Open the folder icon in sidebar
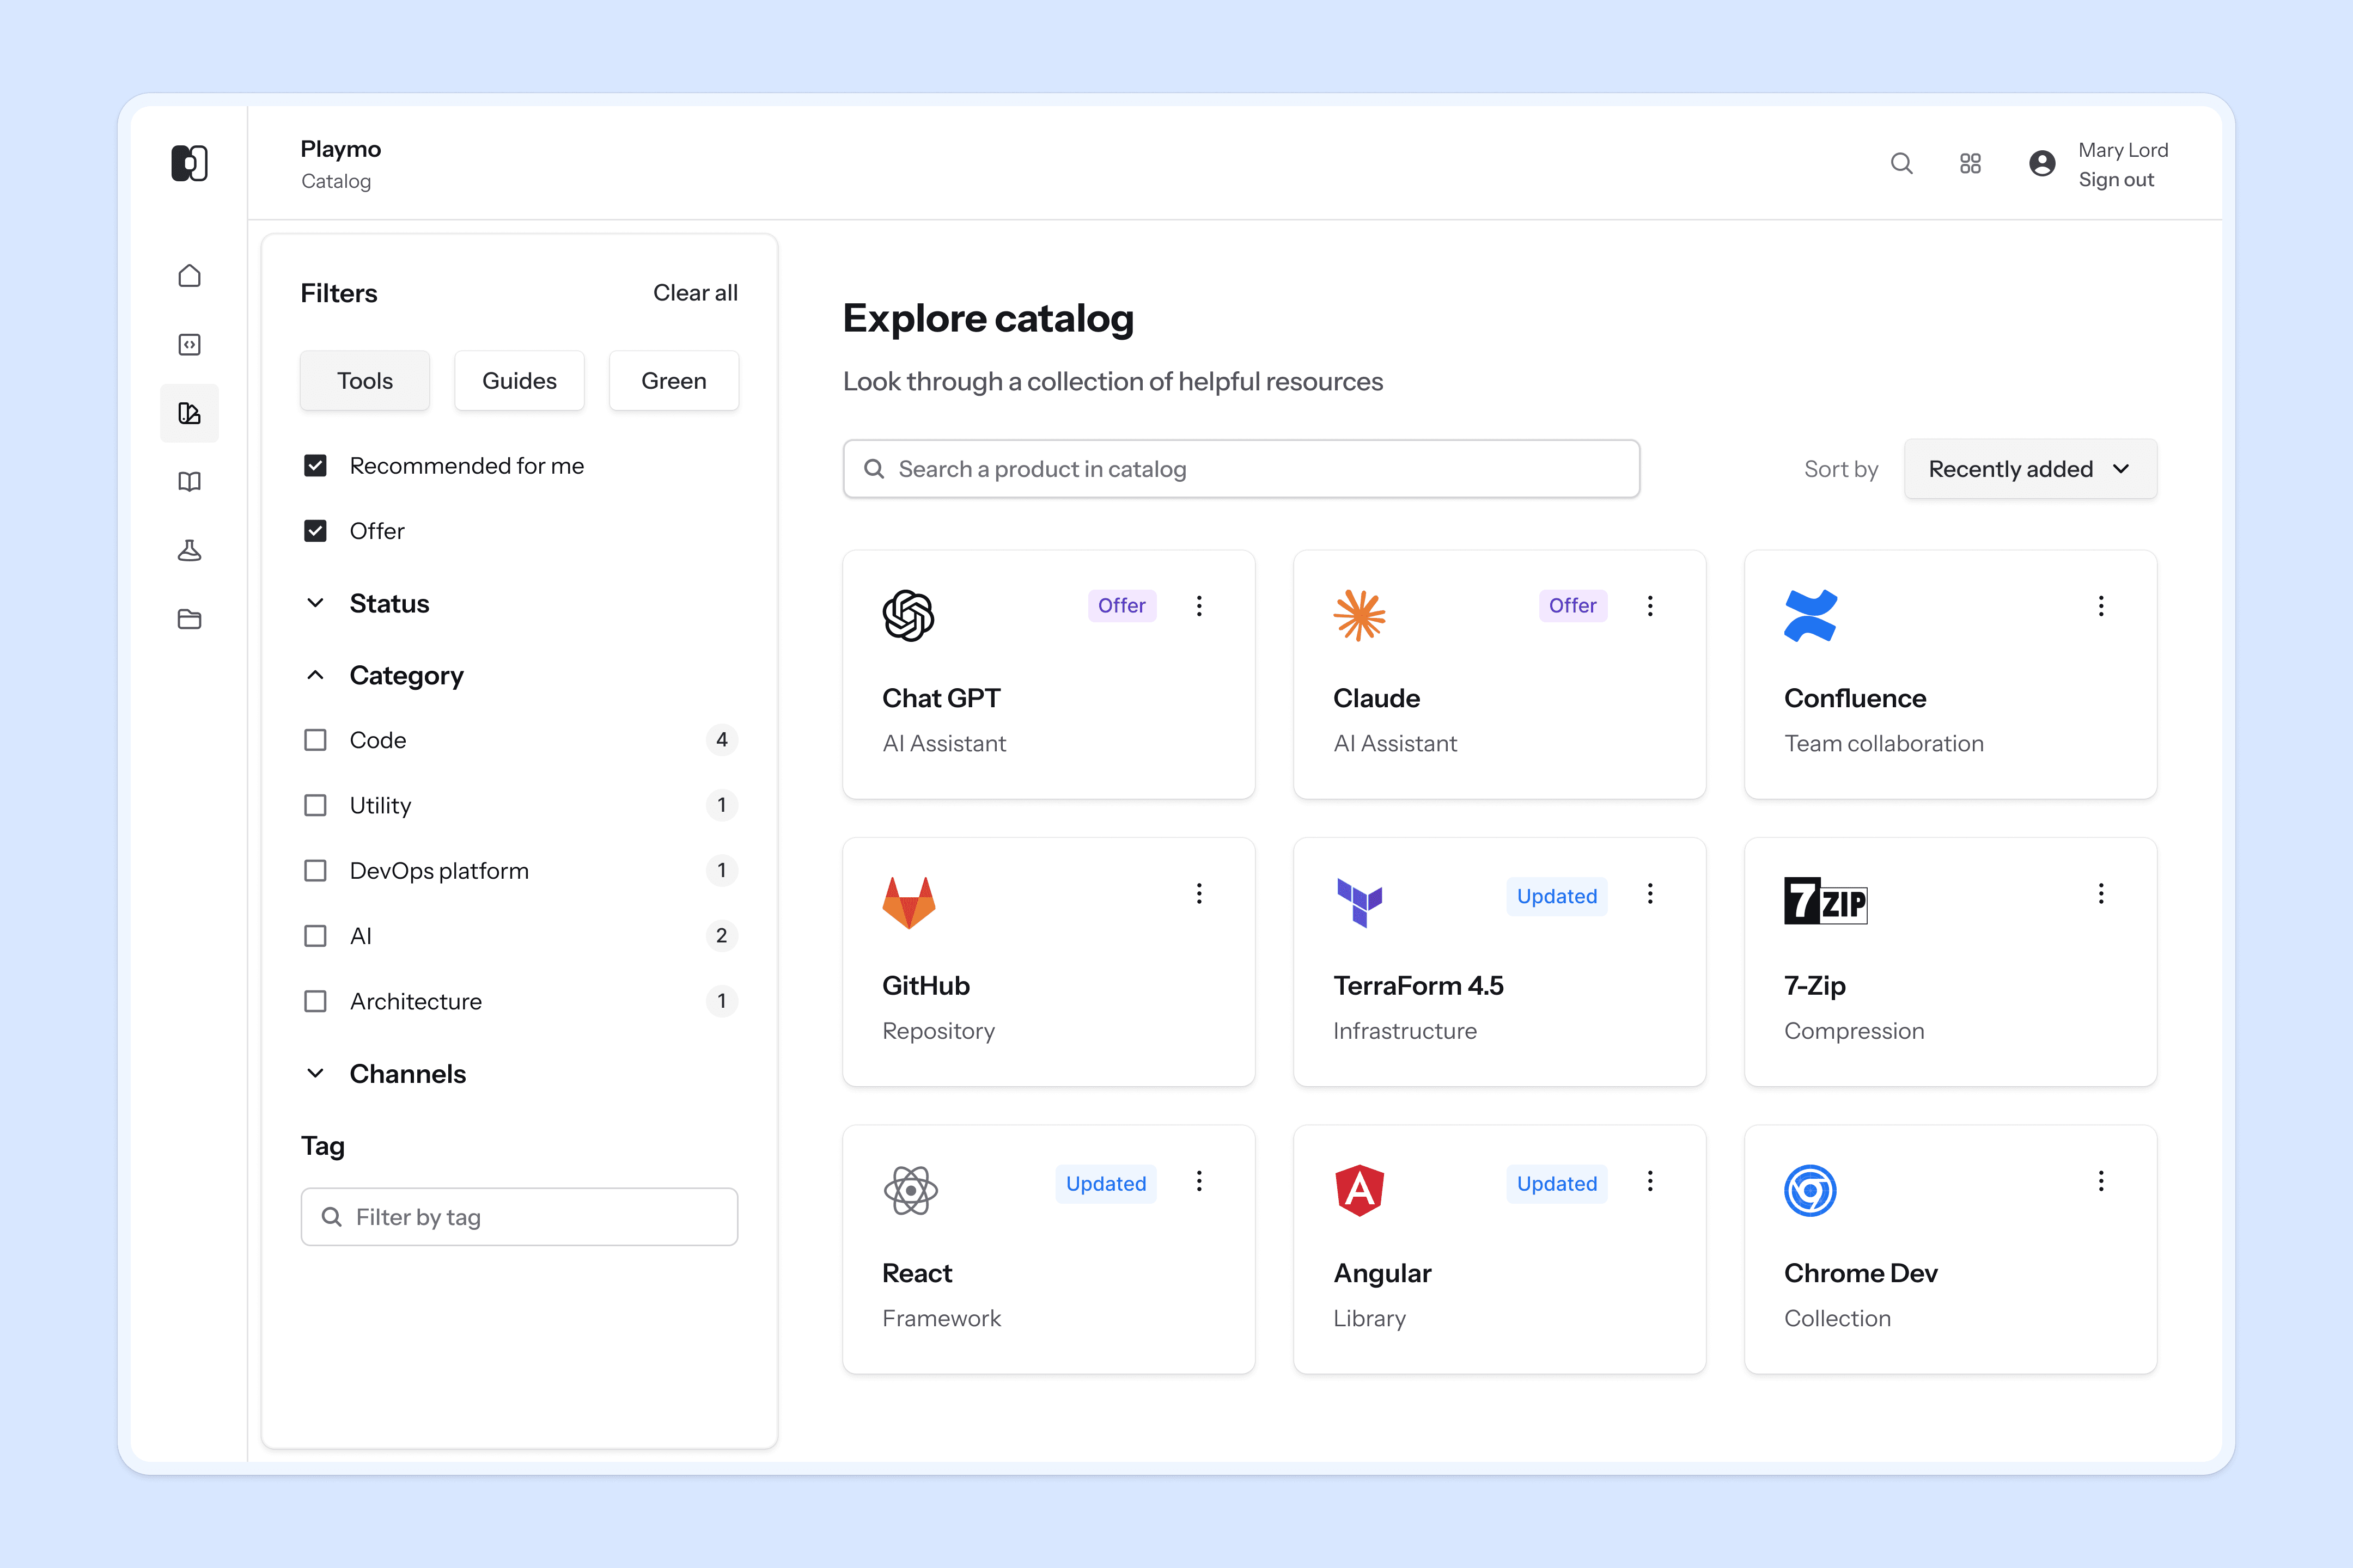Image resolution: width=2353 pixels, height=1568 pixels. point(189,619)
